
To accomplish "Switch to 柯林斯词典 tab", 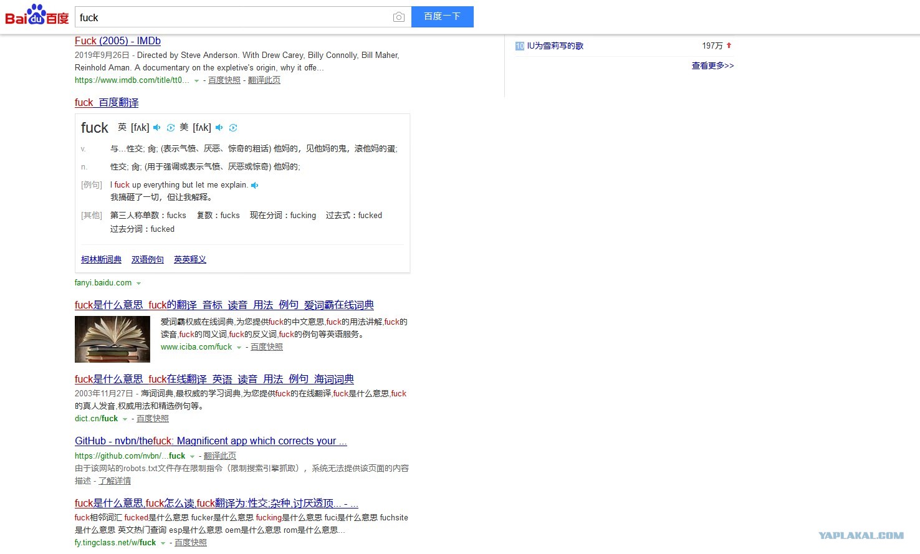I will click(101, 260).
